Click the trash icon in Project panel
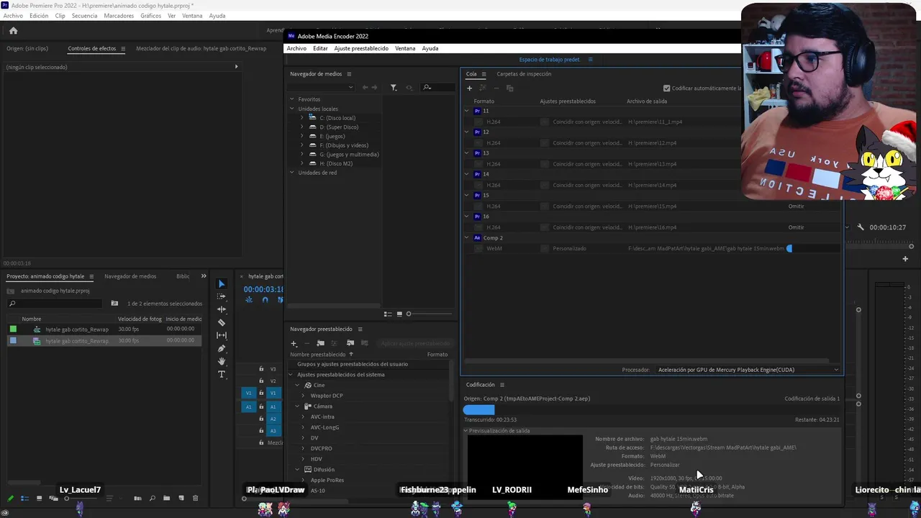 pos(195,498)
